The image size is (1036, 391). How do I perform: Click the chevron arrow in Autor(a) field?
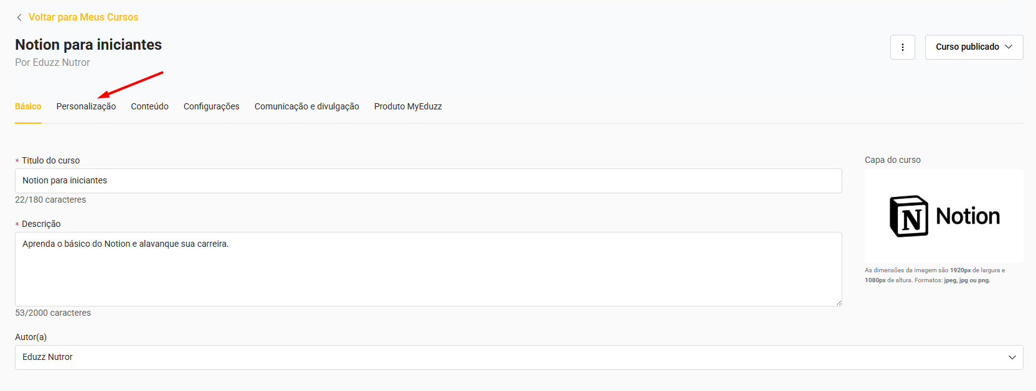click(x=1012, y=357)
